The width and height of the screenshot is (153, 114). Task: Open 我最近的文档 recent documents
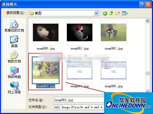(14, 26)
